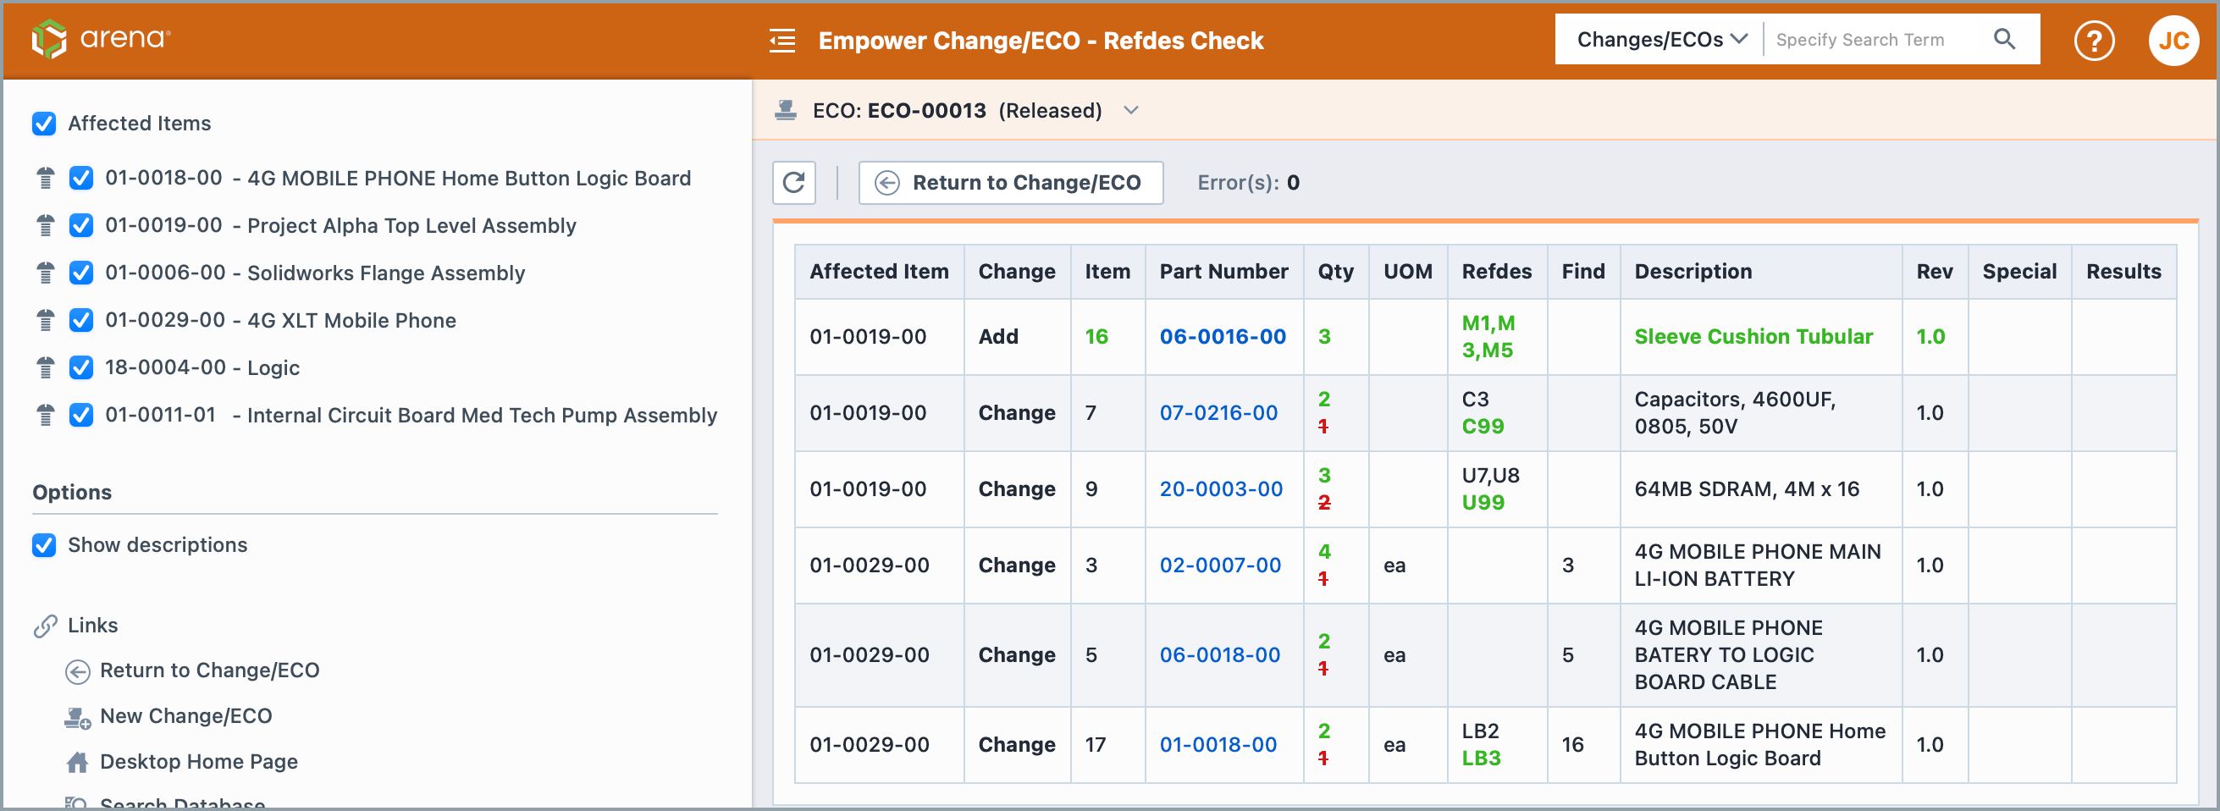Uncheck 18-0004-00 Logic item
The height and width of the screenshot is (811, 2220).
(x=81, y=368)
